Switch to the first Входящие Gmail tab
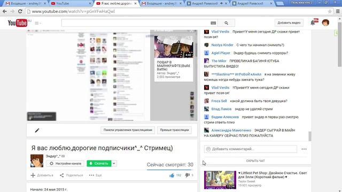Screen dimensions: 342x192 pyautogui.click(x=26, y=4)
